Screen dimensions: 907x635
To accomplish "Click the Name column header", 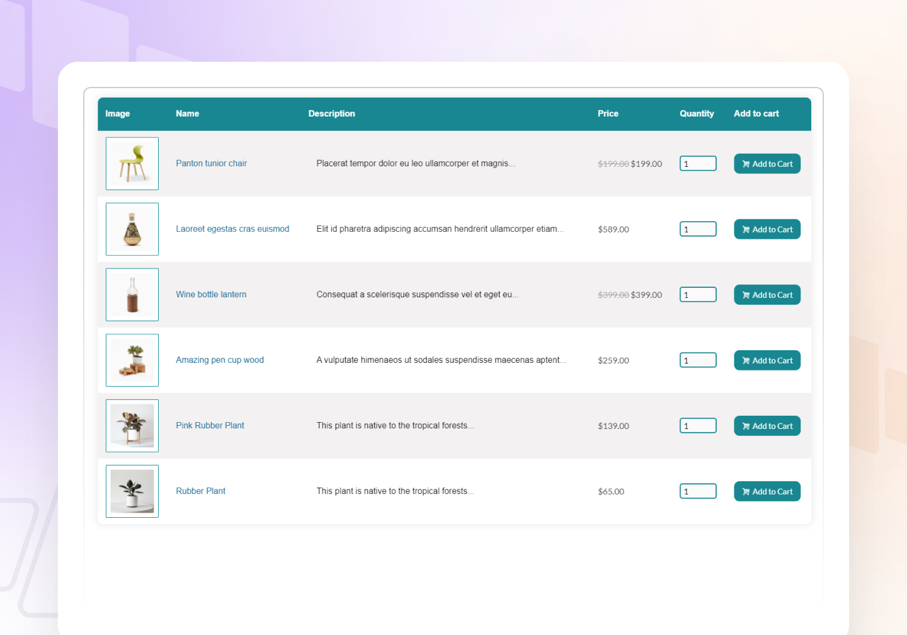I will 187,113.
